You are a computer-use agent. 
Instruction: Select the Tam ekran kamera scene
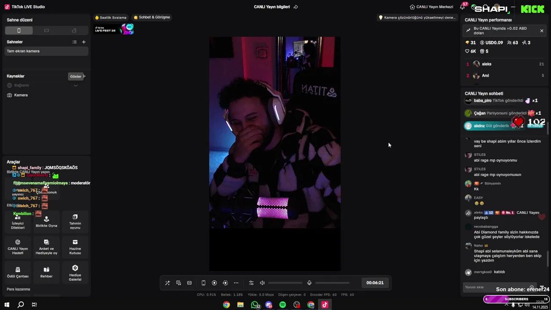46,51
